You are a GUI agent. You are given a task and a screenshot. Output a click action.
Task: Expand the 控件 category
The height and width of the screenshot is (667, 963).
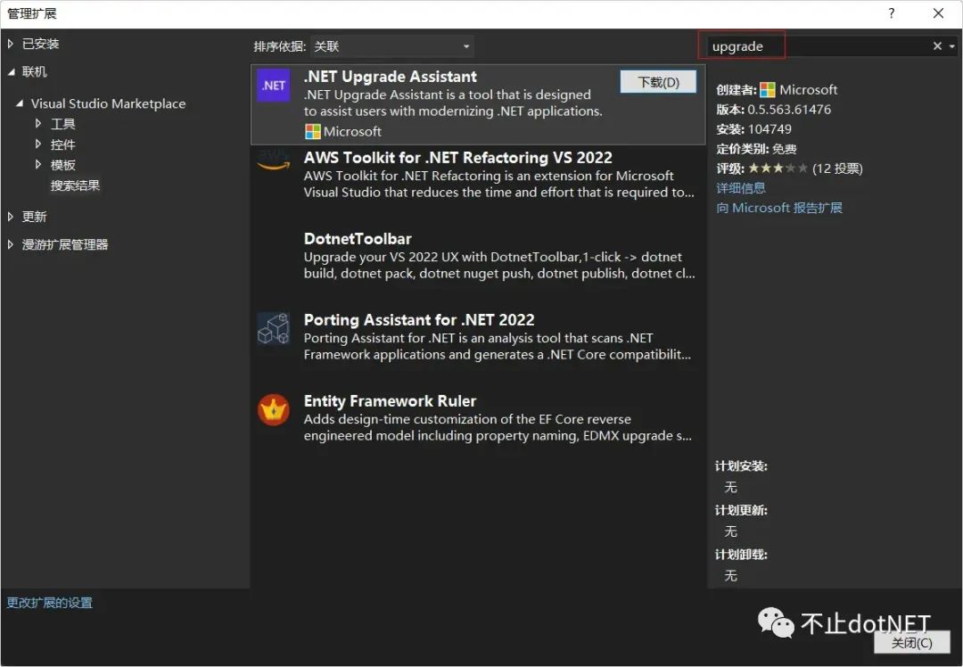(x=38, y=144)
